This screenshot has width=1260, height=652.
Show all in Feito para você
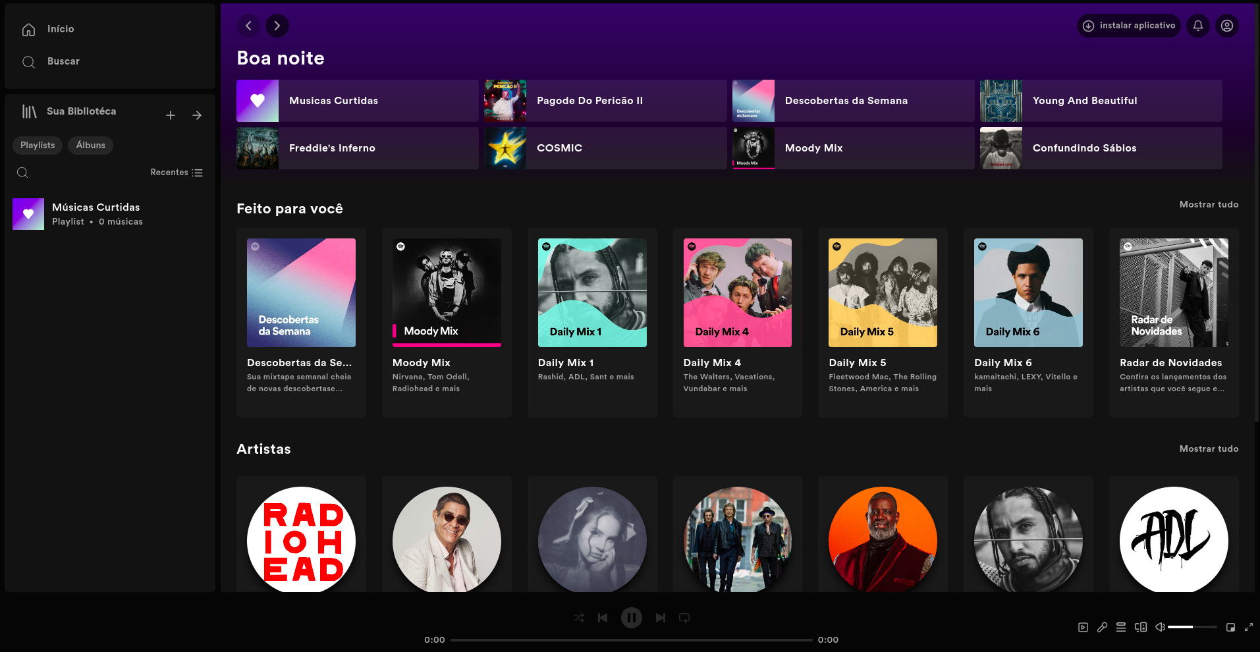[1209, 205]
